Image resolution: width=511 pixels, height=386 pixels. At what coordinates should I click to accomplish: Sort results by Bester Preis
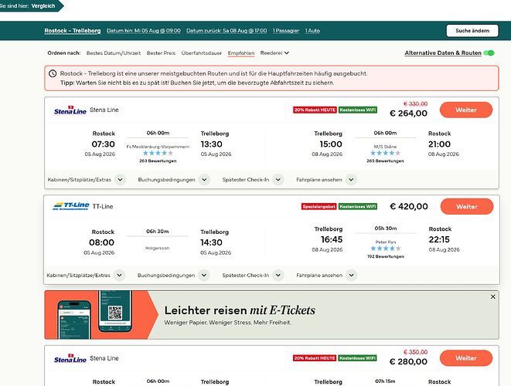tap(161, 53)
